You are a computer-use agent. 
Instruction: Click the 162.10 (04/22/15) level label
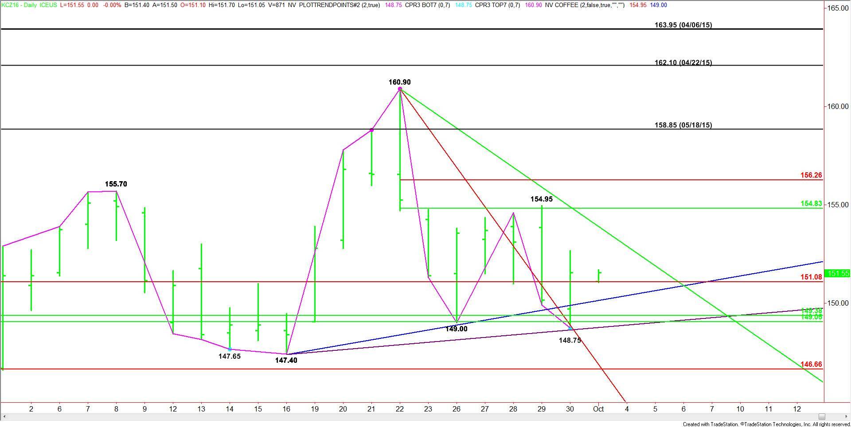point(683,62)
